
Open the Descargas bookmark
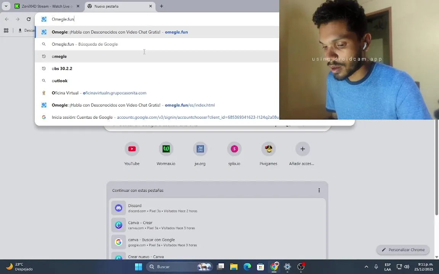click(26, 30)
